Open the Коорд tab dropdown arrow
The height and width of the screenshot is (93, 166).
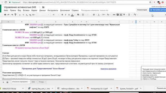(x=45, y=82)
